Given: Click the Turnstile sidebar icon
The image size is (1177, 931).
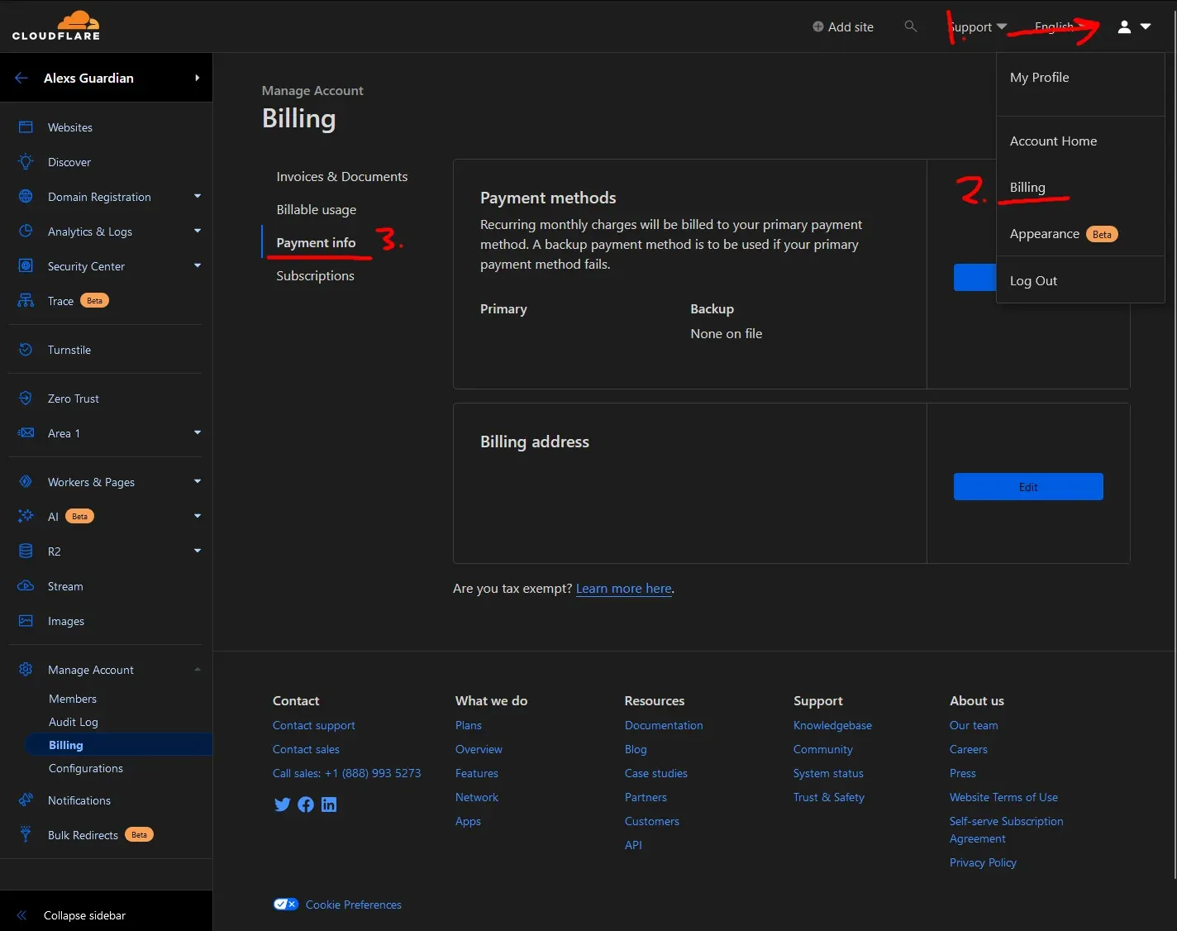Looking at the screenshot, I should tap(26, 349).
